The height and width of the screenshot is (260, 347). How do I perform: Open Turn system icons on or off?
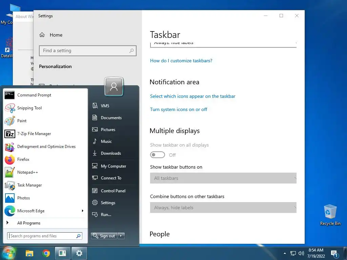click(179, 109)
